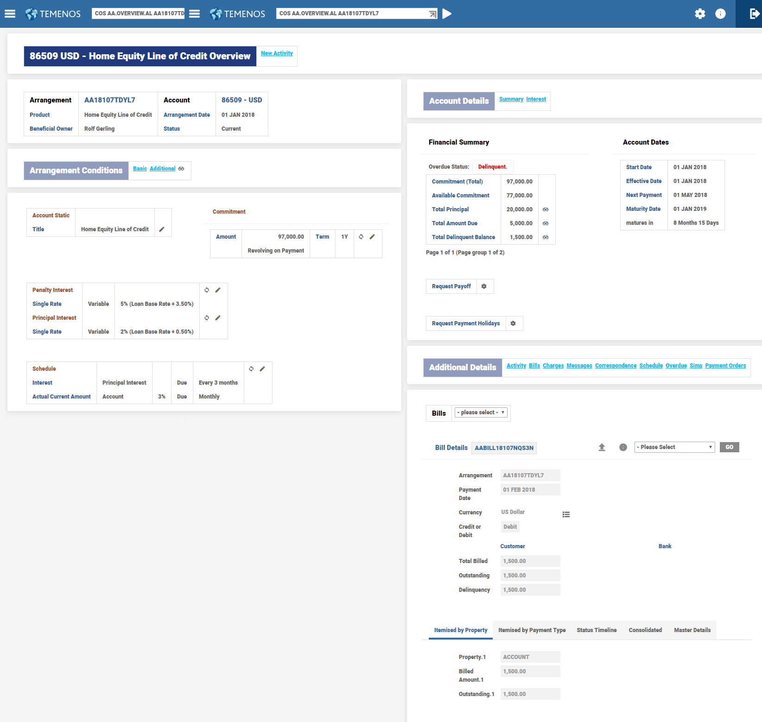Viewport: 762px width, 722px height.
Task: Edit Penalty Interest with pencil icon
Action: click(x=218, y=290)
